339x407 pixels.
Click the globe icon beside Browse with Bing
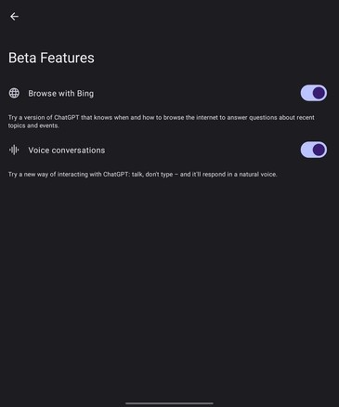pos(14,93)
